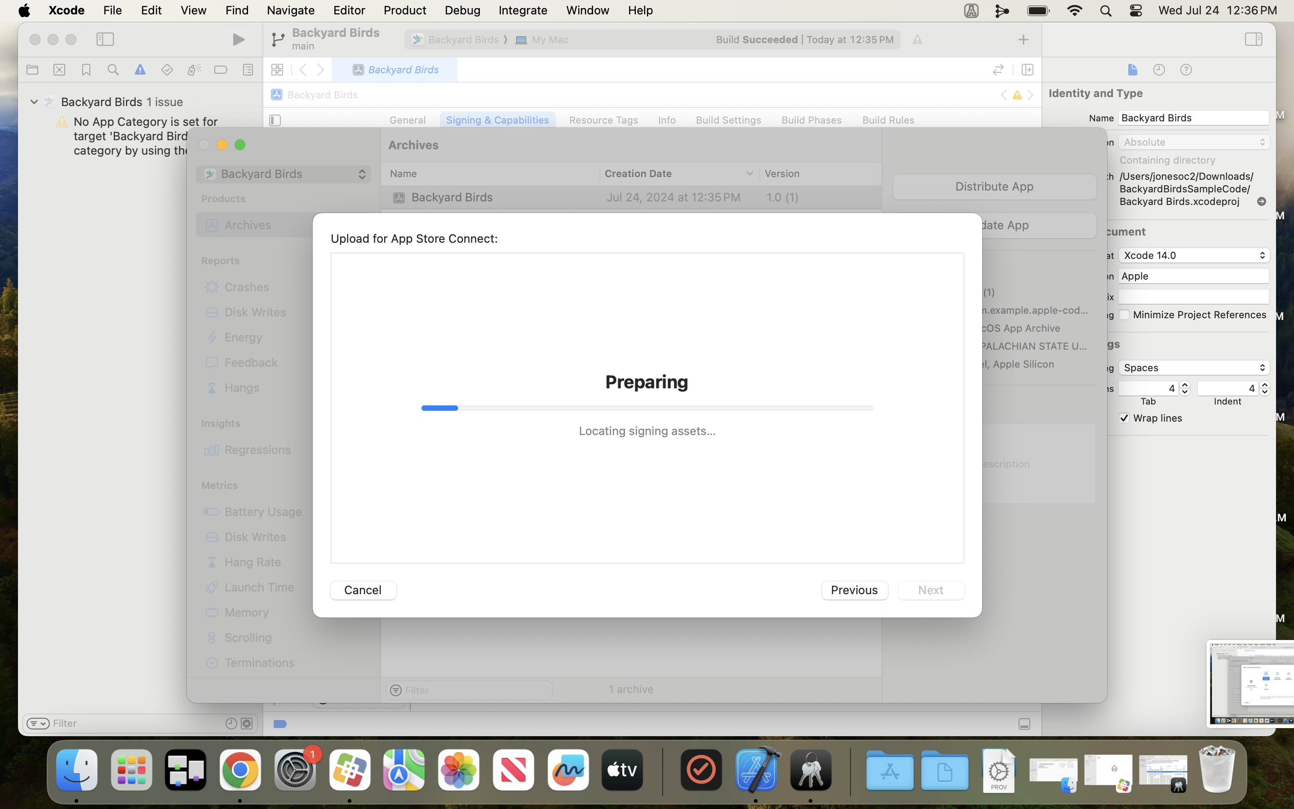Go back with the editor back arrow
This screenshot has width=1294, height=809.
(x=303, y=70)
